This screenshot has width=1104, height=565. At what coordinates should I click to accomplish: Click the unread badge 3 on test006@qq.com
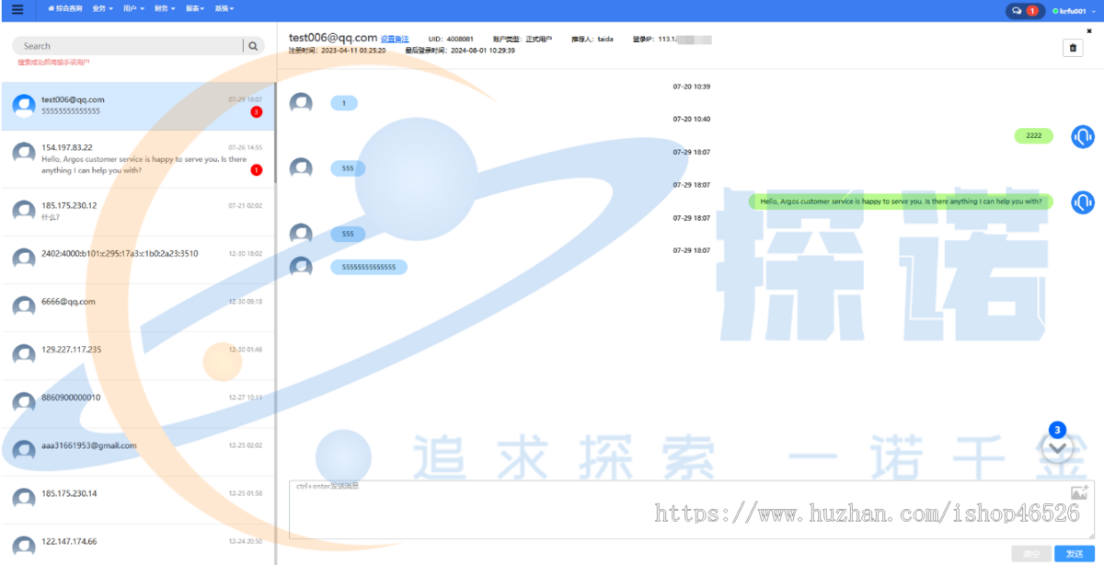point(257,112)
